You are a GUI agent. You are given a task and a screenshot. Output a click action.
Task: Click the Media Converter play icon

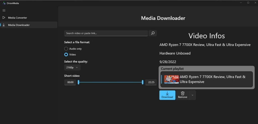[x=4, y=18]
